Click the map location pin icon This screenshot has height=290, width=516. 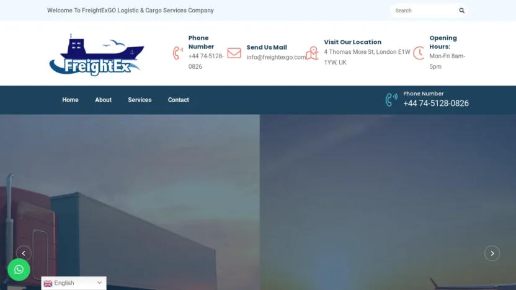tap(312, 53)
